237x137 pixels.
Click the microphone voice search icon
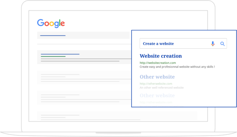coord(213,44)
